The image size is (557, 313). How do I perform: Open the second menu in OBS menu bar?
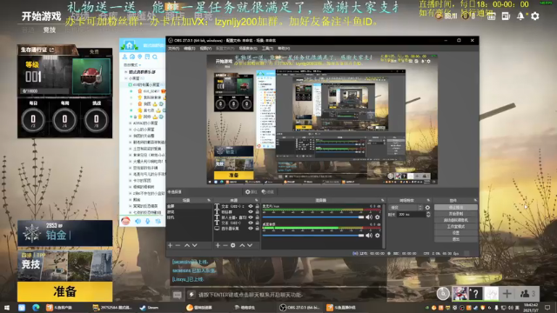(190, 49)
